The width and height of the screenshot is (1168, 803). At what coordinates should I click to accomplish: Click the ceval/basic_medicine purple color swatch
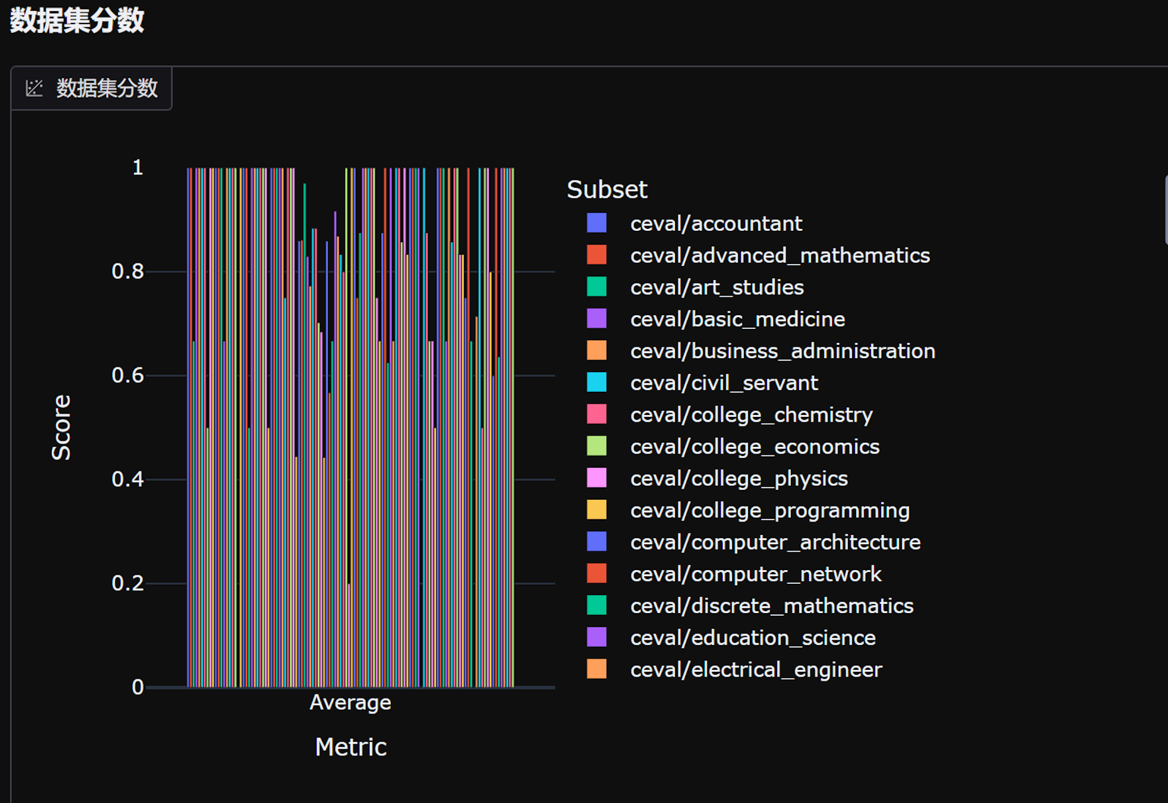coord(596,319)
